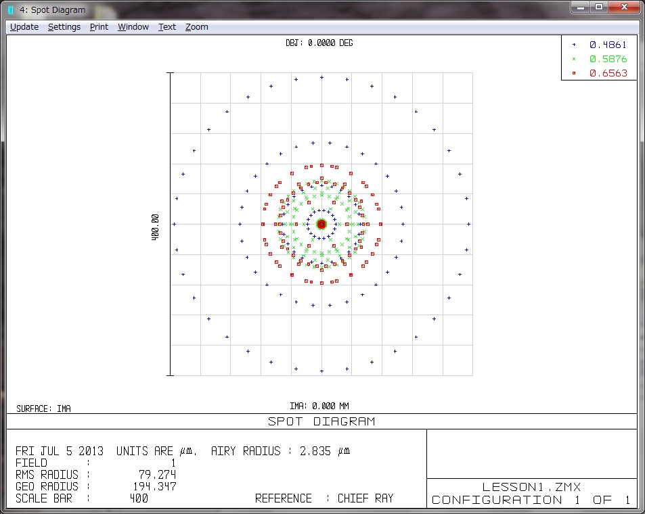Click the REFERENCE : CHIEF RAY text

pos(324,499)
